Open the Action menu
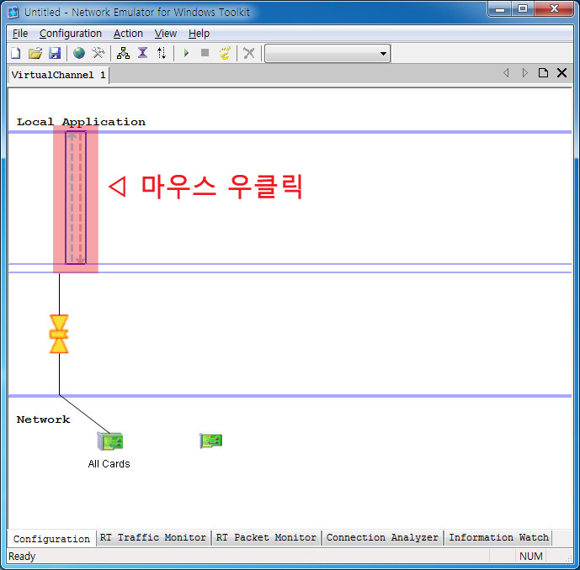Screen dimensions: 580x570 pos(128,34)
